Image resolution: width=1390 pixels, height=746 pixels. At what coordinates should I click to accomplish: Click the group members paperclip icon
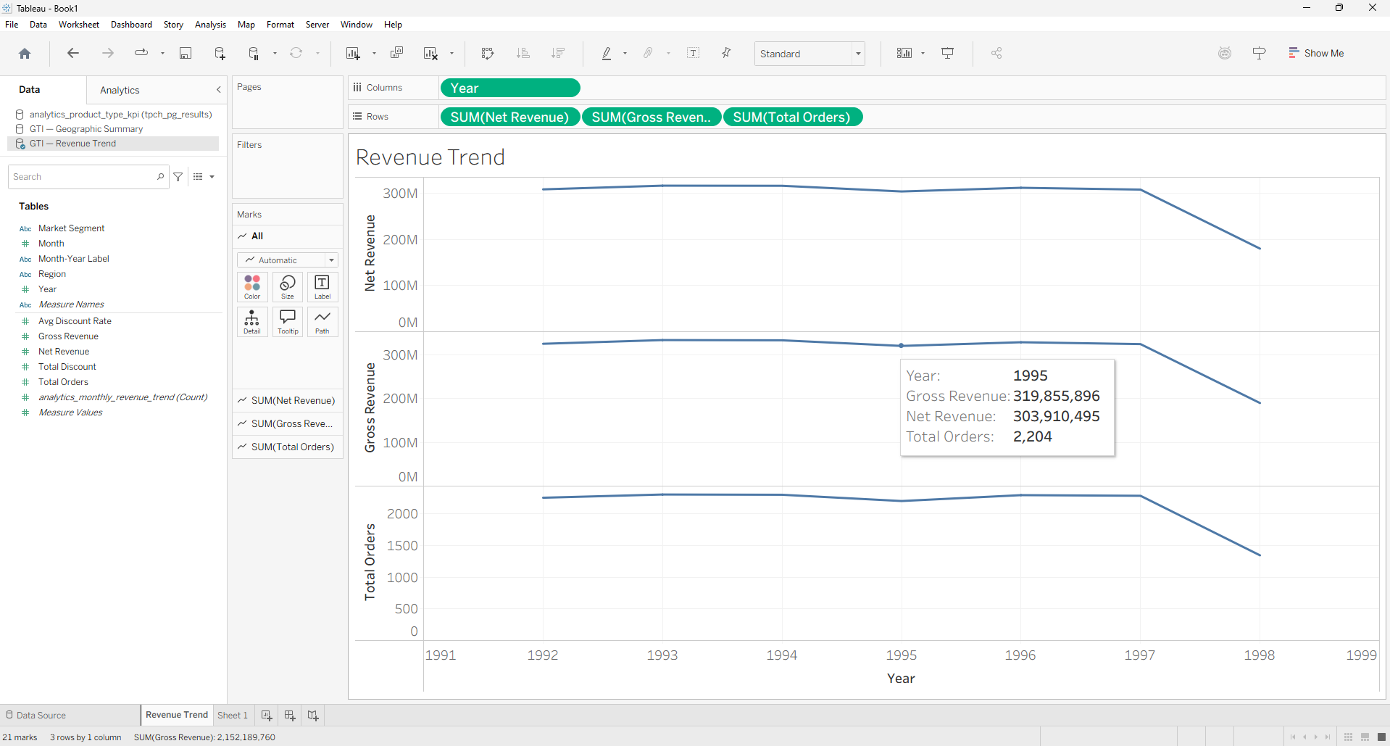[649, 53]
